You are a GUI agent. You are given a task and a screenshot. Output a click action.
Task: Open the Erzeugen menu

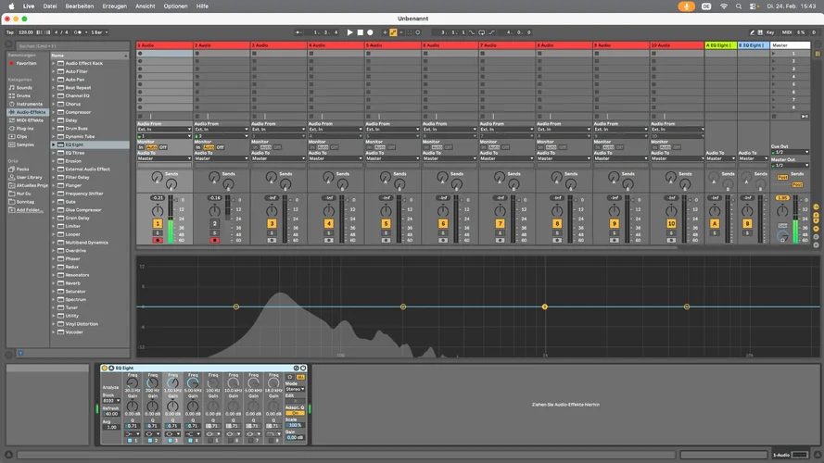click(x=115, y=6)
